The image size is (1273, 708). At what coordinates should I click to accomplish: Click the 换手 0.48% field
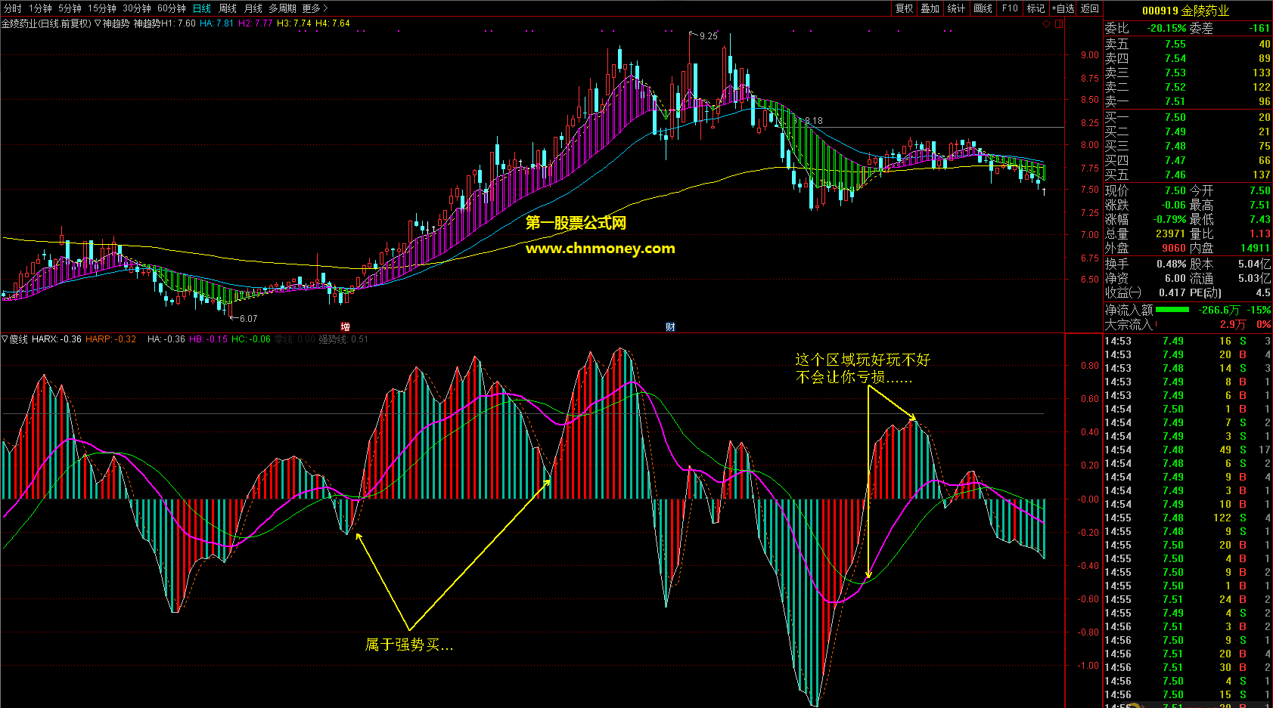(1145, 264)
